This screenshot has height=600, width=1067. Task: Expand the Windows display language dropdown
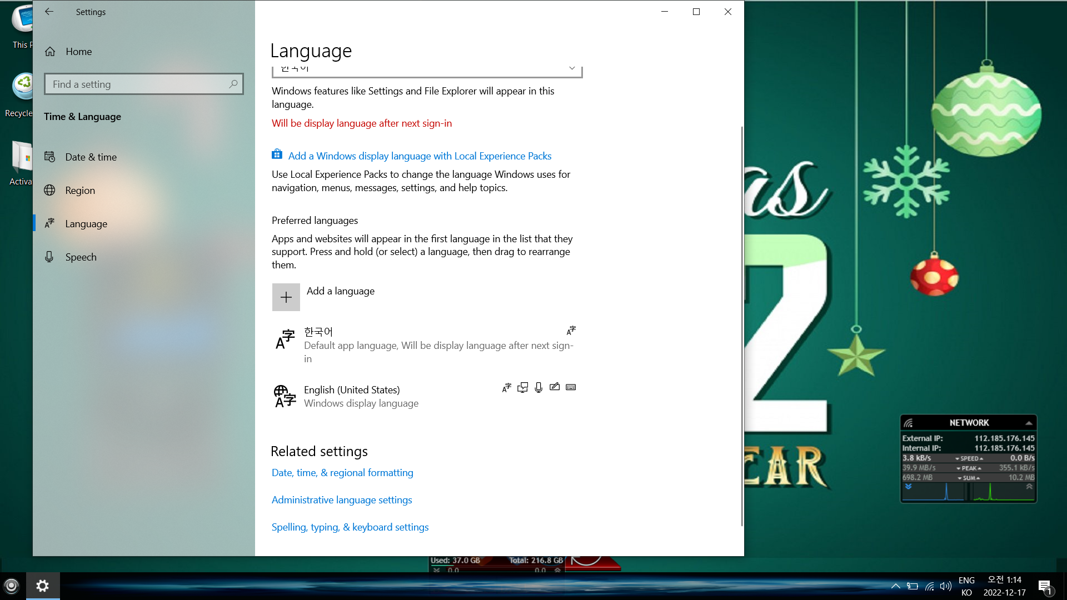click(427, 71)
